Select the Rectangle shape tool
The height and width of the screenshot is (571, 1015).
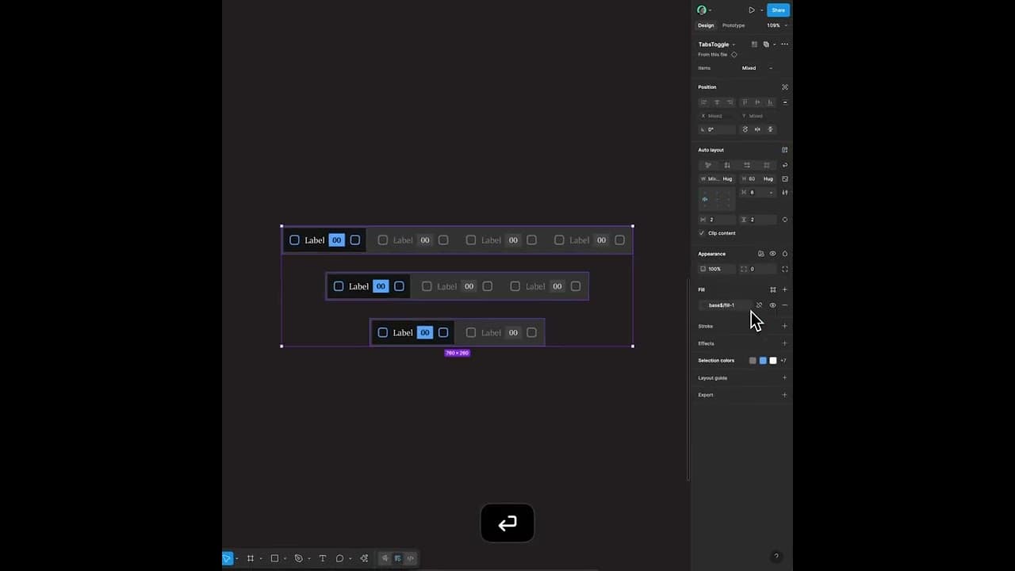274,558
